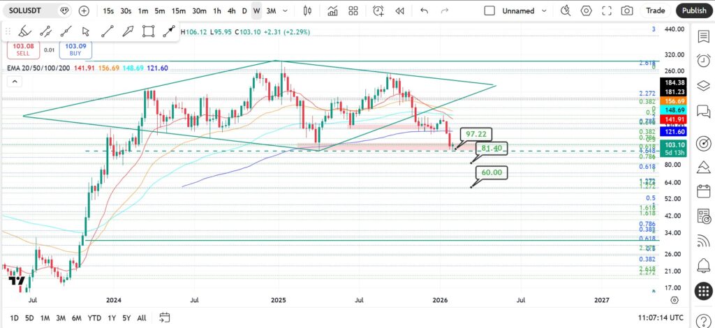The width and height of the screenshot is (715, 328).
Task: Create an alert with the alarm-plus icon
Action: (x=378, y=11)
